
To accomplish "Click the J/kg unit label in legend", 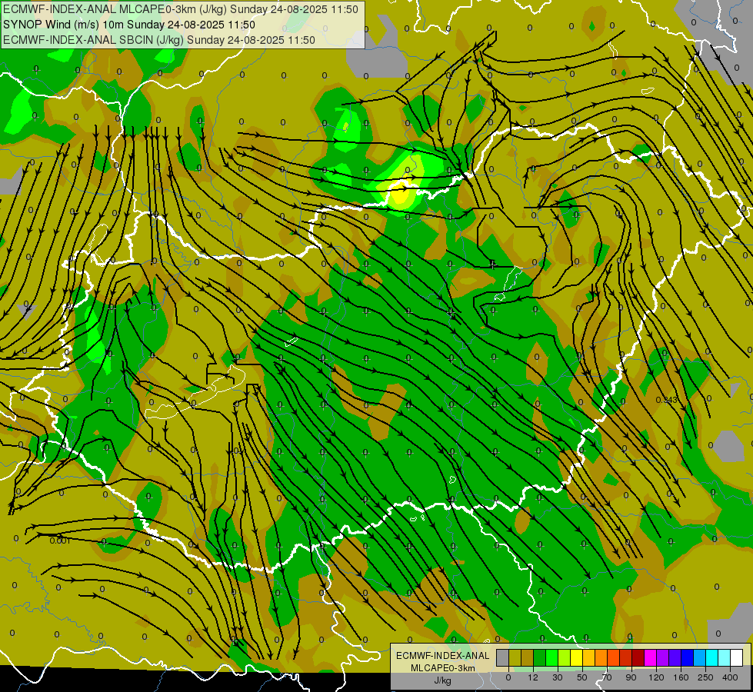I will (443, 680).
